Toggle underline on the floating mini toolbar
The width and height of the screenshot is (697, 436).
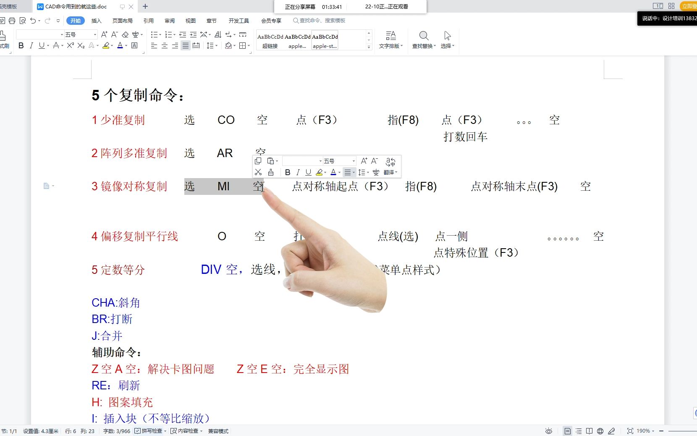308,172
